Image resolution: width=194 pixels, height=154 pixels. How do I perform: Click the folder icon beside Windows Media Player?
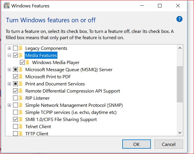tap(27, 62)
